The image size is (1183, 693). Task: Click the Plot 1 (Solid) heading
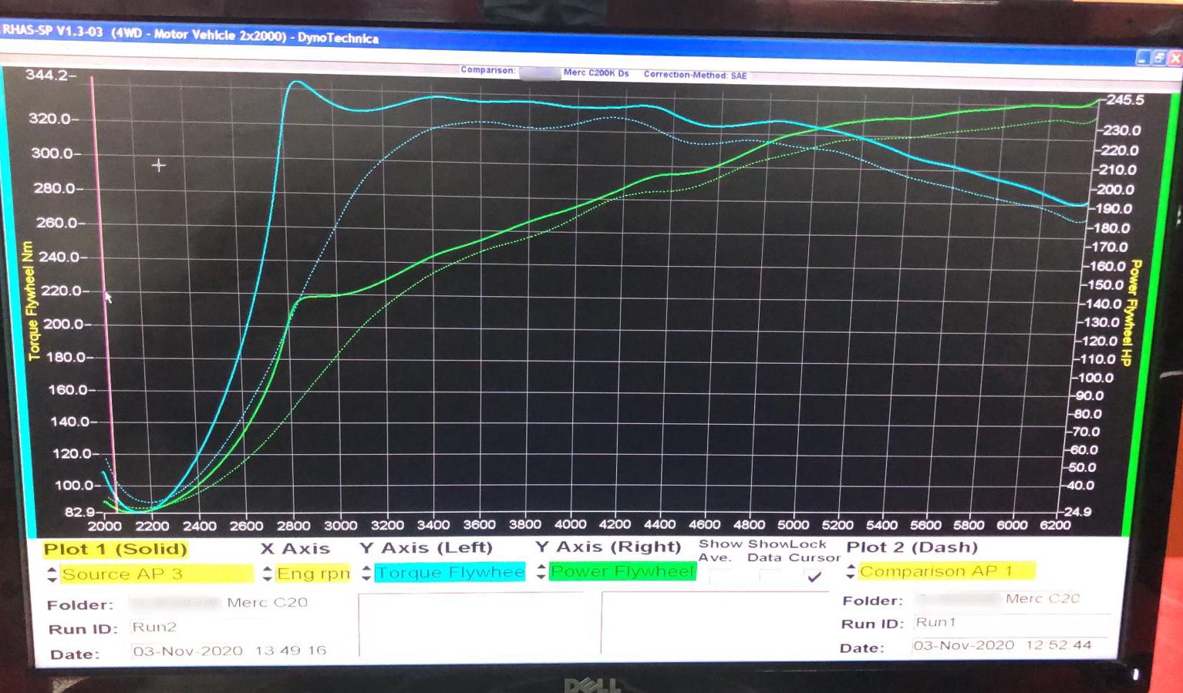point(116,549)
